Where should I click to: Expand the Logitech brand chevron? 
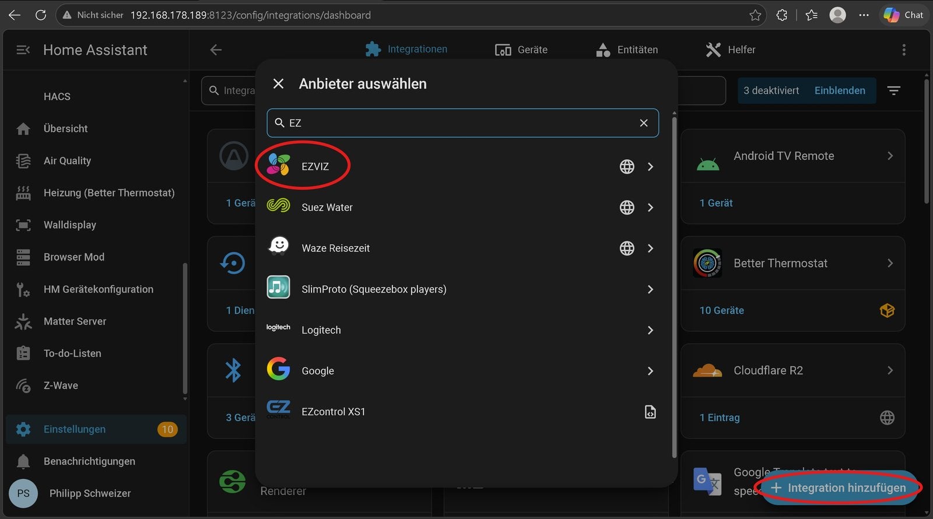click(650, 330)
